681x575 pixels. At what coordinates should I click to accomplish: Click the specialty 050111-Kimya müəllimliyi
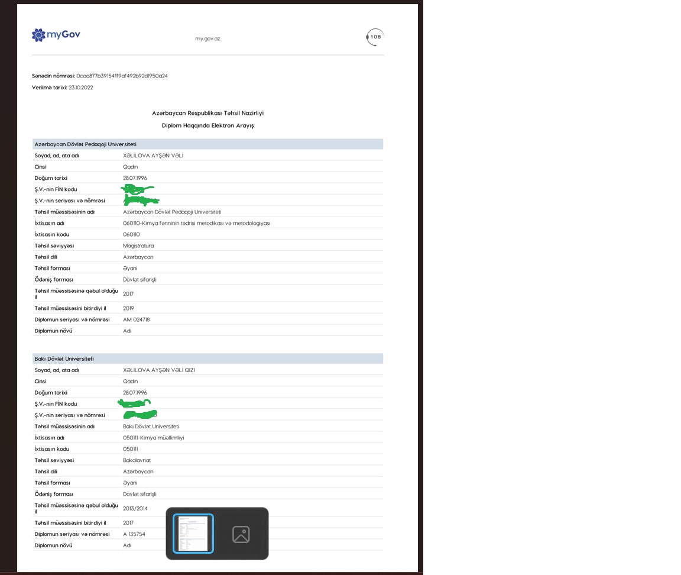point(153,438)
